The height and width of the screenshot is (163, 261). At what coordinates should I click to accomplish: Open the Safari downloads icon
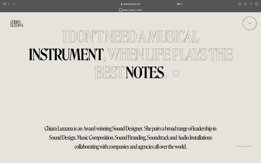coord(240,4)
